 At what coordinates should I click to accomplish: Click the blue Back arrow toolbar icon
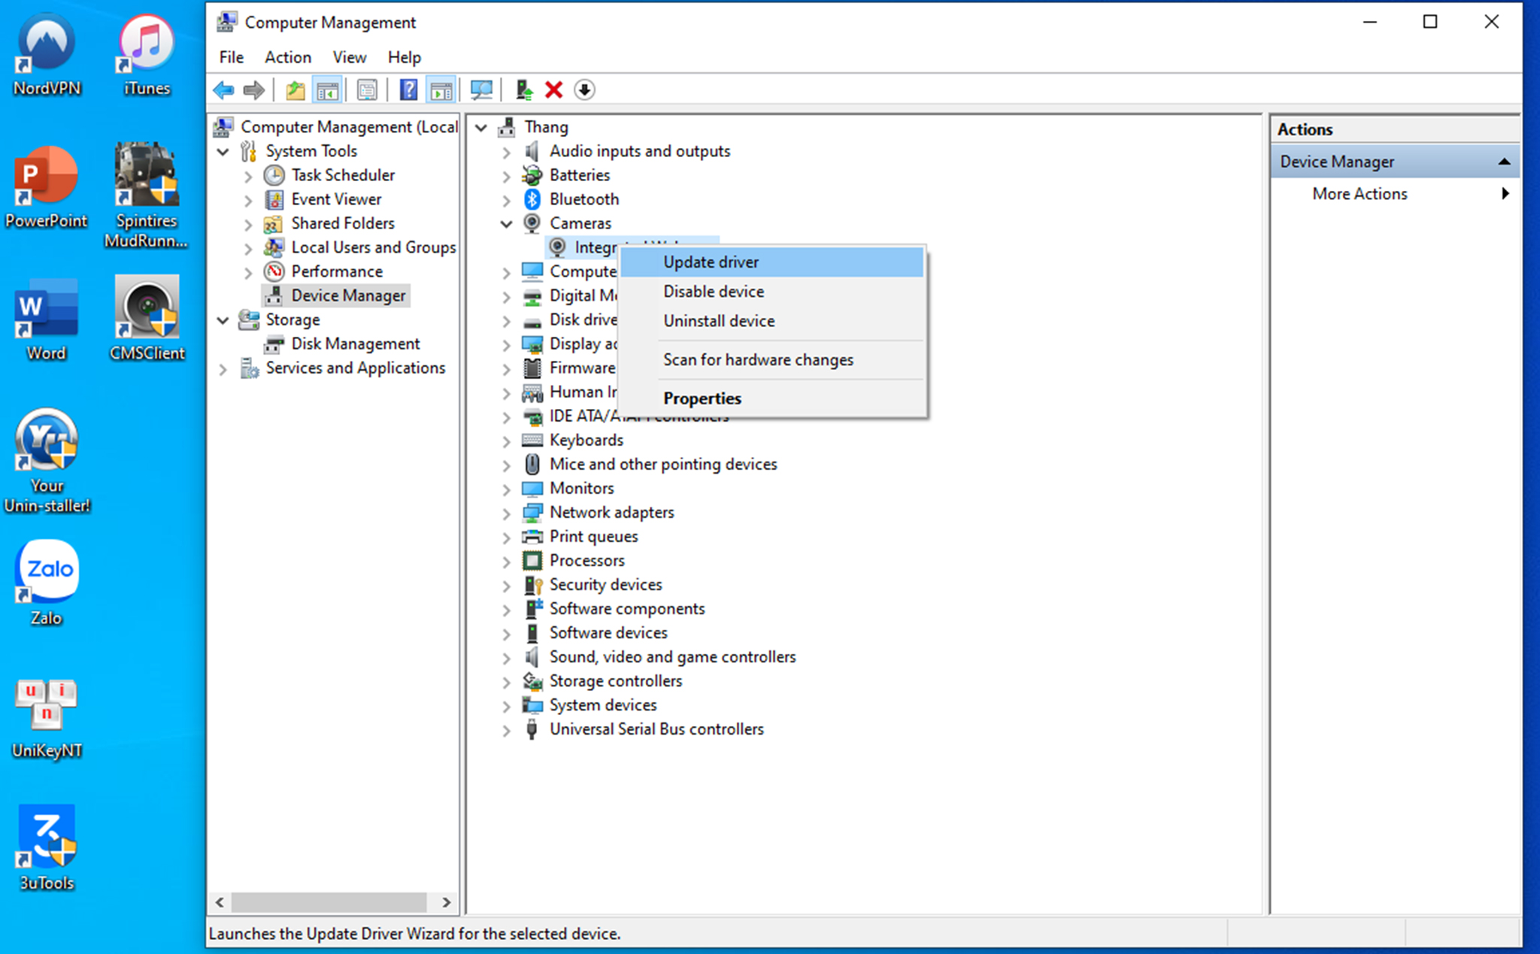[x=223, y=90]
